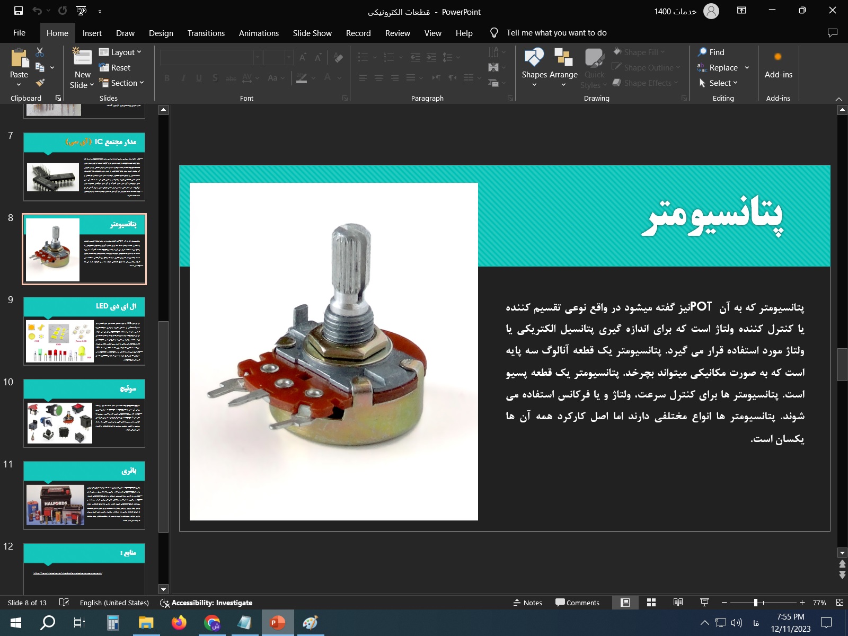The width and height of the screenshot is (848, 636).
Task: Click the zoom slider handle
Action: coord(756,603)
